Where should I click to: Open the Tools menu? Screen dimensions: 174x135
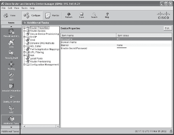(24, 8)
